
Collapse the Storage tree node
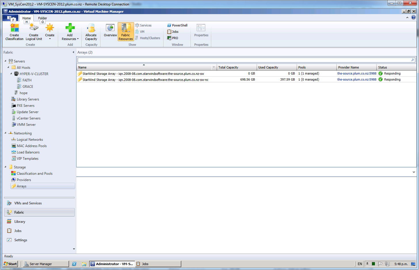[5, 167]
